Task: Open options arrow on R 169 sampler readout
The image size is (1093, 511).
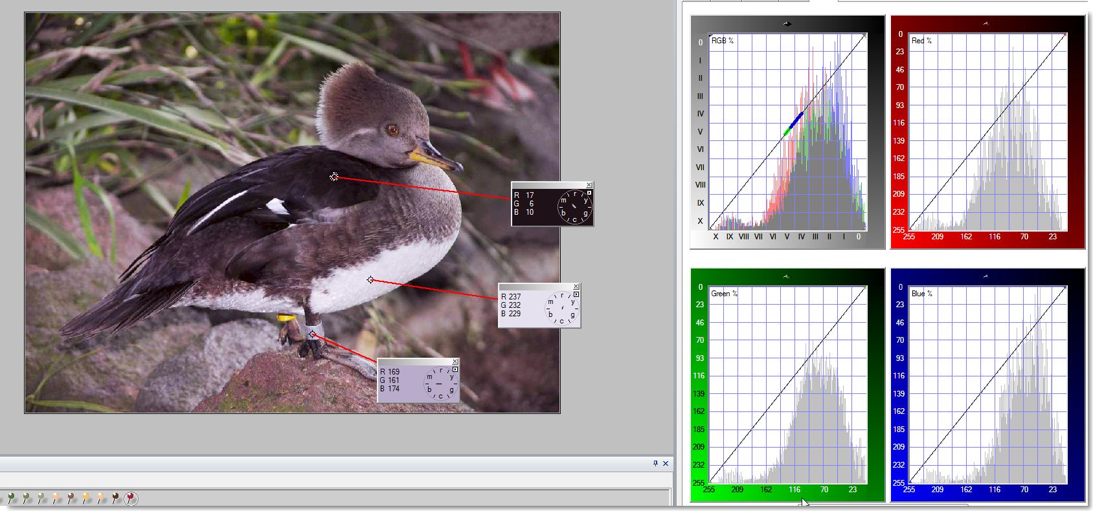Action: (455, 369)
